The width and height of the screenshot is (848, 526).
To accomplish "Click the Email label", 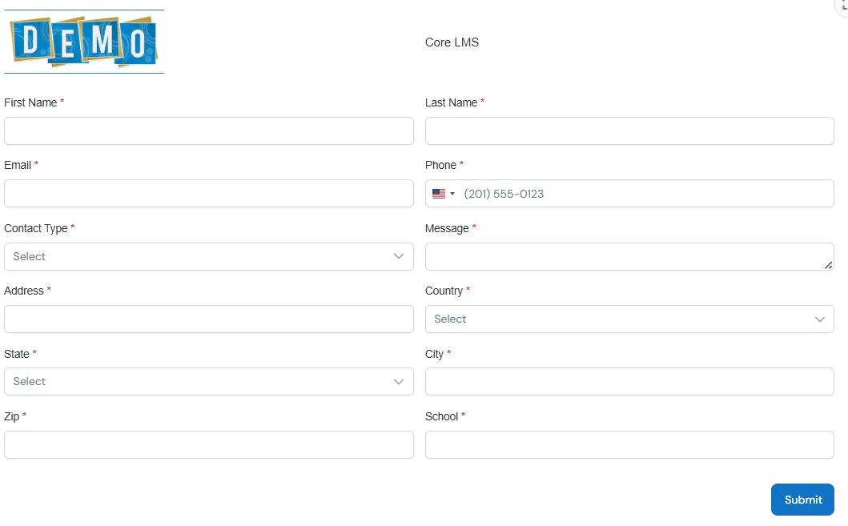I will click(18, 165).
